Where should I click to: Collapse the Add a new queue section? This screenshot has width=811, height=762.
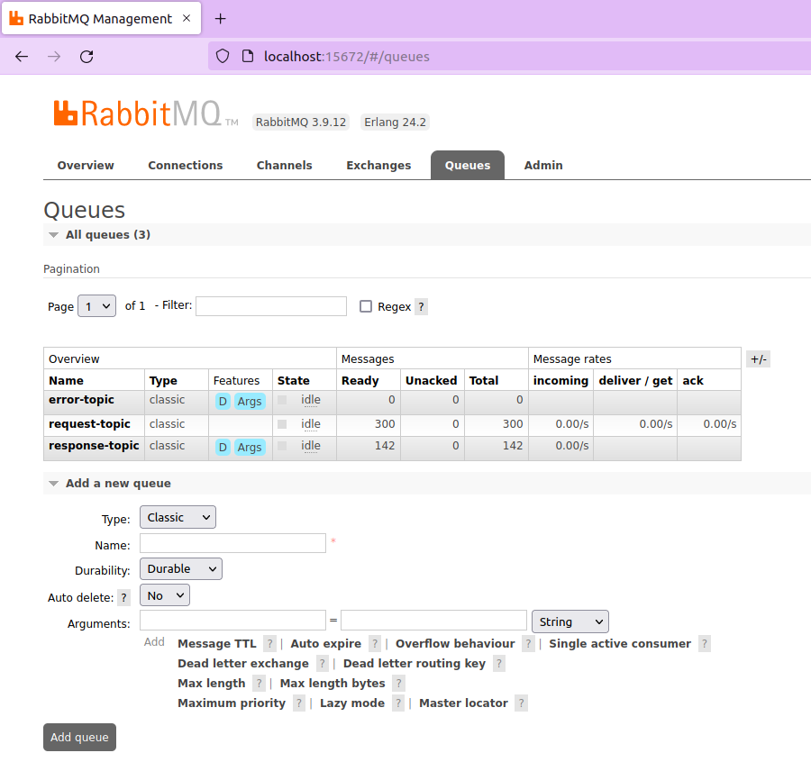click(x=118, y=484)
